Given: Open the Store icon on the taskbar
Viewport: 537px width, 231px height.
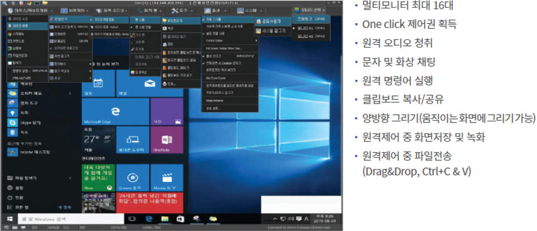Looking at the screenshot, I should point(180,218).
